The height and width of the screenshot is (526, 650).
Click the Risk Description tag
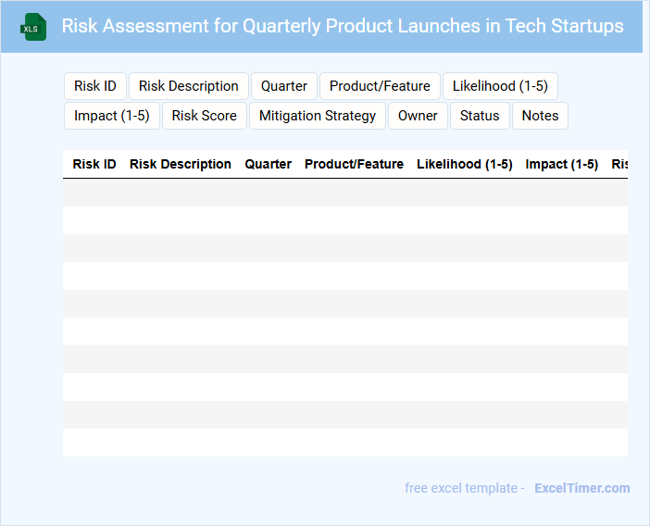(189, 86)
